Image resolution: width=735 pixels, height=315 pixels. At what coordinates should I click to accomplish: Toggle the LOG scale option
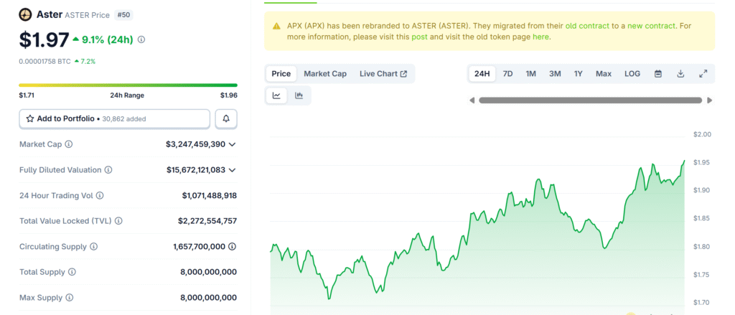[632, 74]
